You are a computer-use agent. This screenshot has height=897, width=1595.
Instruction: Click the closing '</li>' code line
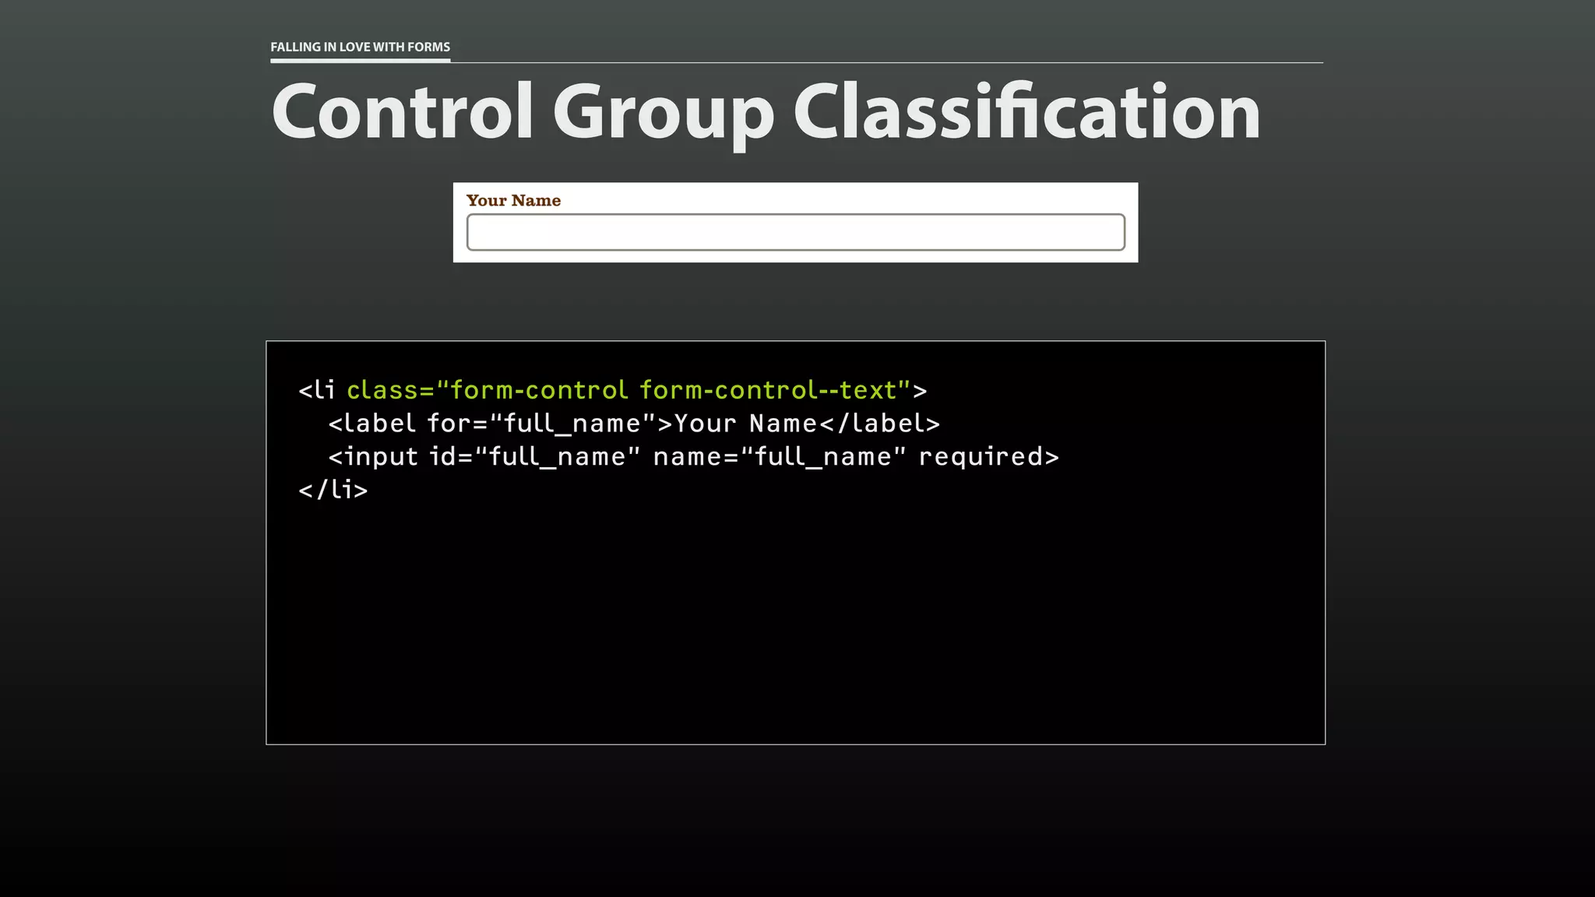click(333, 490)
